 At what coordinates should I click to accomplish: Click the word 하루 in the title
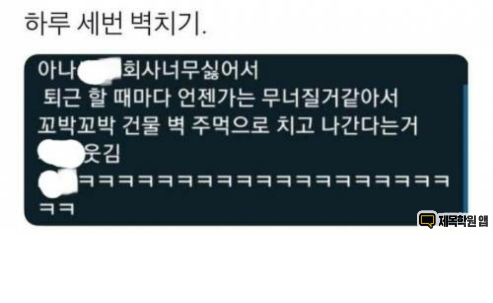(47, 24)
